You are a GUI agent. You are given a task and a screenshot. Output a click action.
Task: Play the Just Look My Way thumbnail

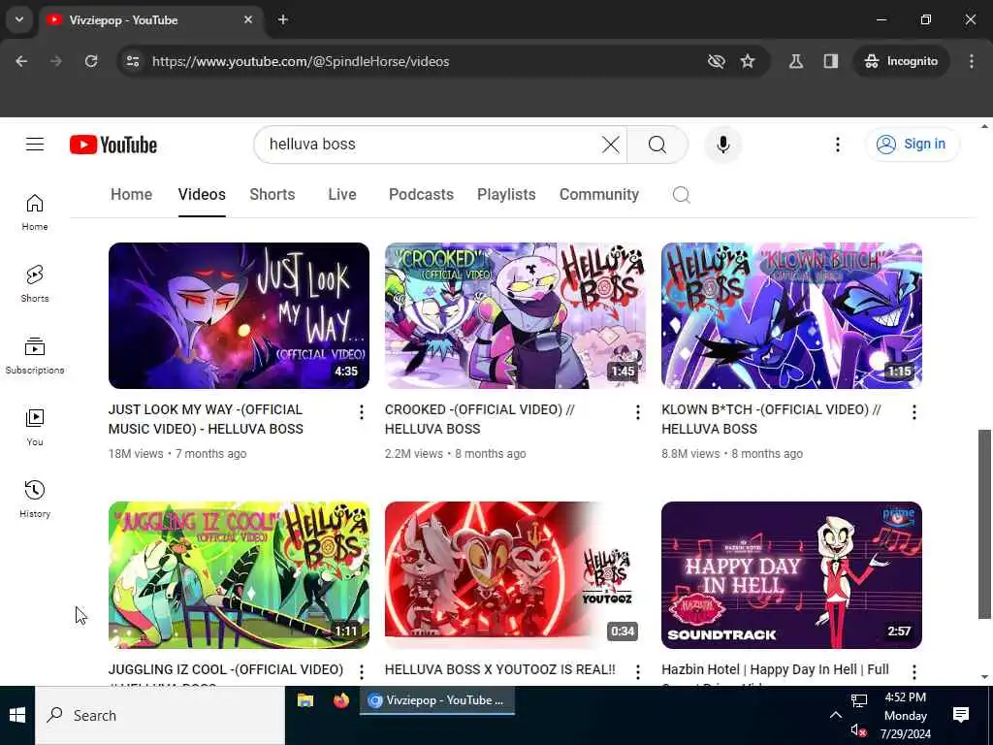(239, 315)
